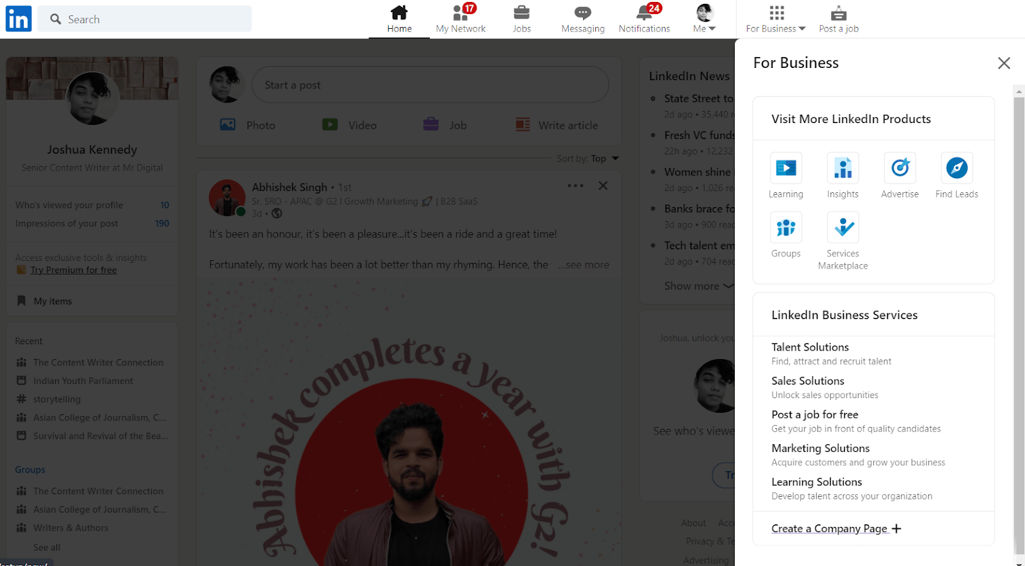
Task: Click Write article option
Action: (557, 125)
